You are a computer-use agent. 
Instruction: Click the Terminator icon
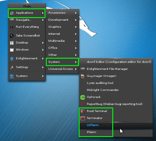click(x=83, y=118)
